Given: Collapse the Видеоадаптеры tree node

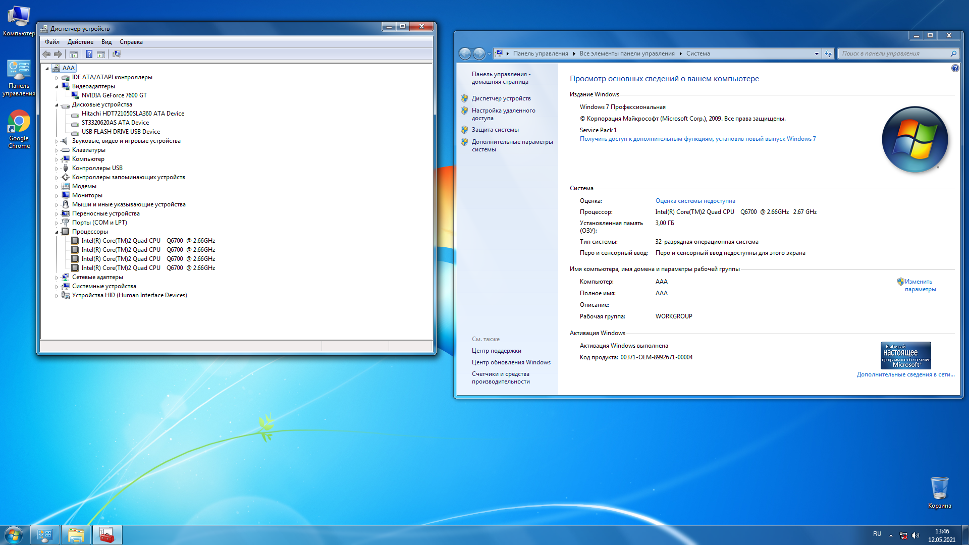Looking at the screenshot, I should (x=57, y=87).
